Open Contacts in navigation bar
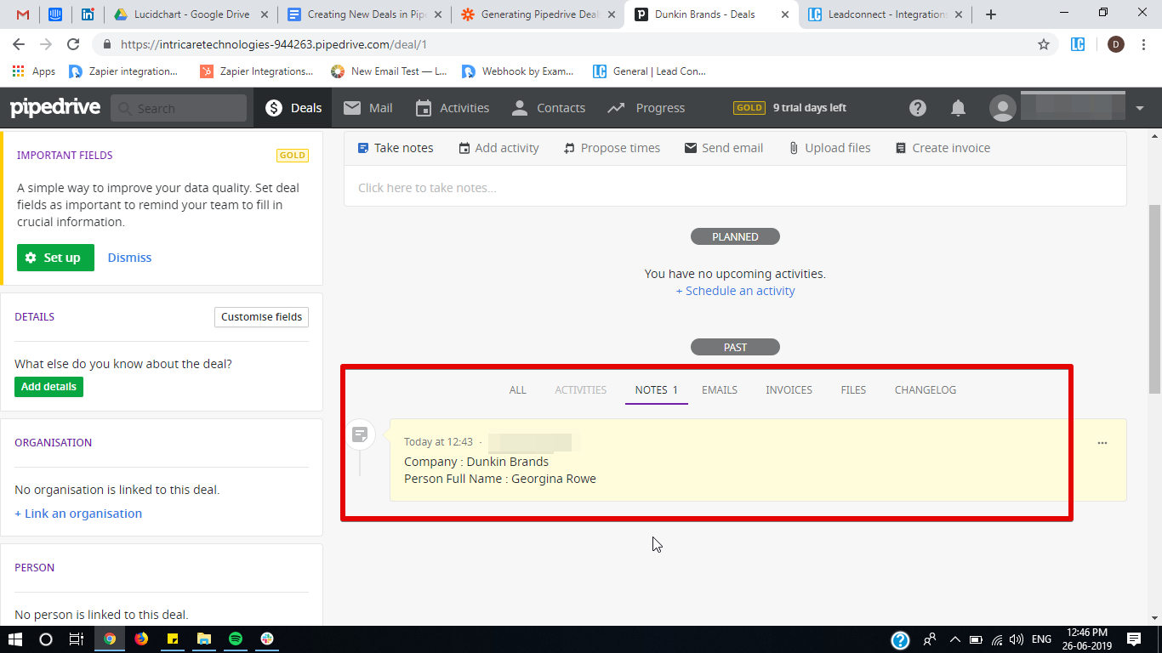Viewport: 1162px width, 653px height. 548,108
